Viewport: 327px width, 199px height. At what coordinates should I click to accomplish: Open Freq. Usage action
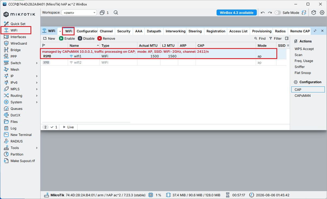[x=304, y=61]
